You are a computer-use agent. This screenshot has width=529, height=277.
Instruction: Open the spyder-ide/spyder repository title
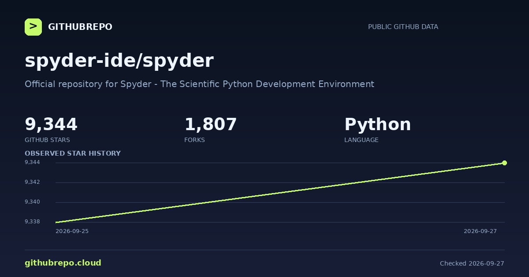coord(119,61)
